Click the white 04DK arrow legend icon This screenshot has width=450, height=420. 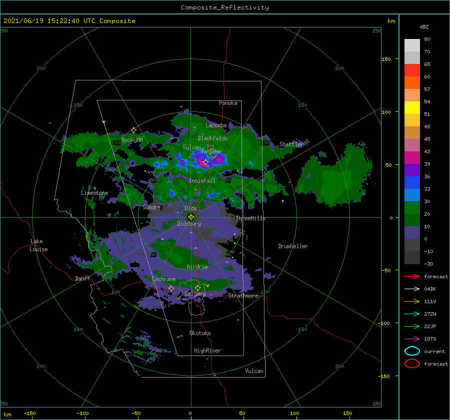pos(412,289)
